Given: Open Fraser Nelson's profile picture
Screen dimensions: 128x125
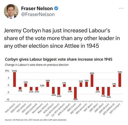Looking at the screenshot, I should click(11, 11).
